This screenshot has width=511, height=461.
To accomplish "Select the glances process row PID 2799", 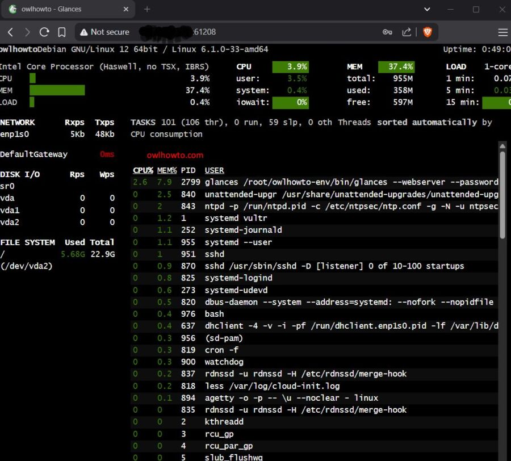I will coord(314,182).
